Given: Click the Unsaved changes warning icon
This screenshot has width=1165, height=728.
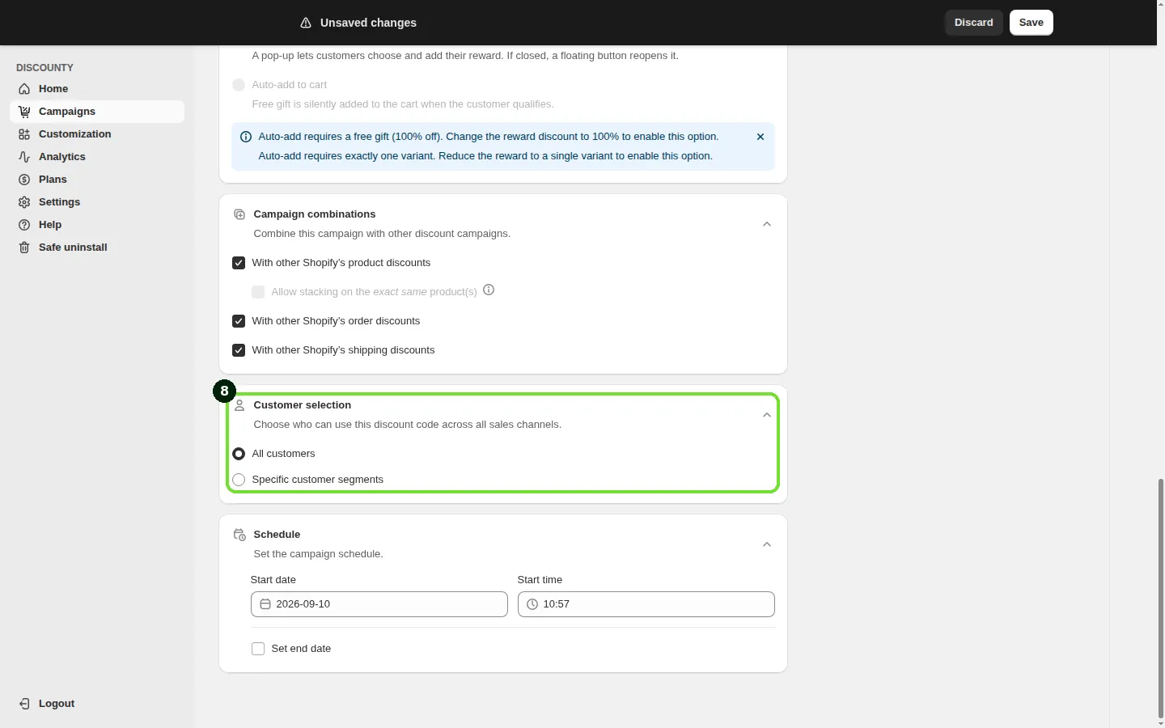Looking at the screenshot, I should click(306, 23).
